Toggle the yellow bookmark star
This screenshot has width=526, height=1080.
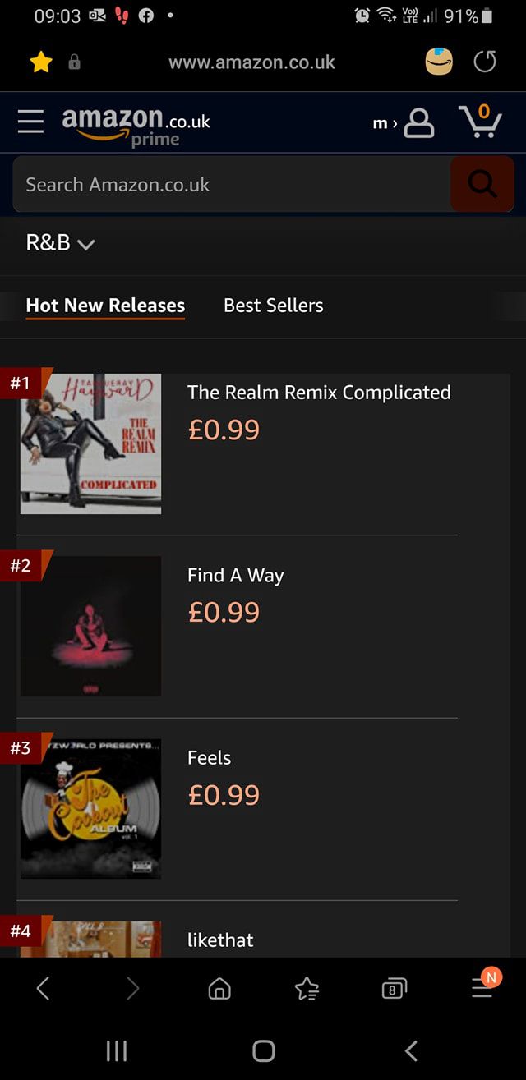(x=40, y=62)
